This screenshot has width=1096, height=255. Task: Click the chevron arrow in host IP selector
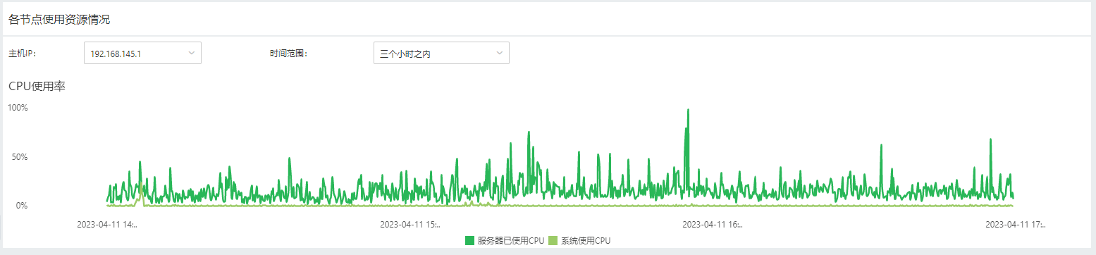192,53
